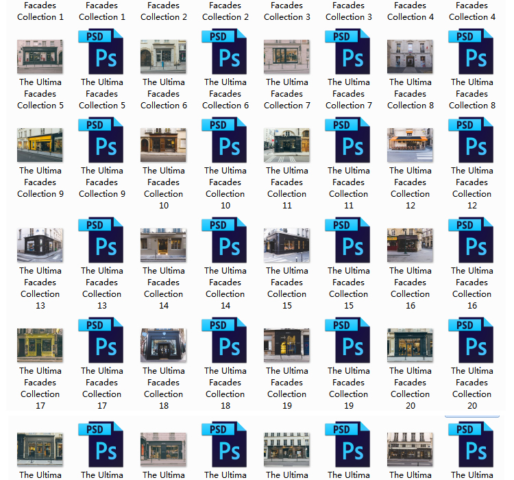
Task: Click the Collection 10 image thumbnail
Action: pyautogui.click(x=163, y=145)
